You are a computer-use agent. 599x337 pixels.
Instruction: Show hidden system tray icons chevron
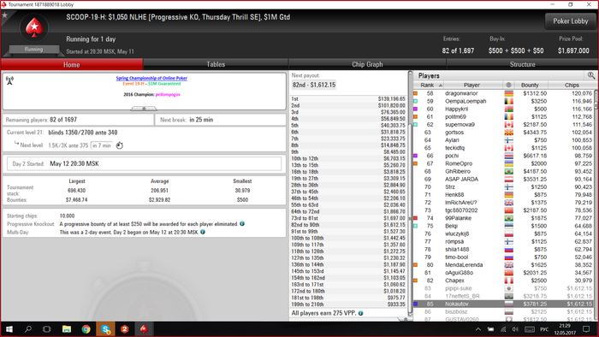point(477,329)
